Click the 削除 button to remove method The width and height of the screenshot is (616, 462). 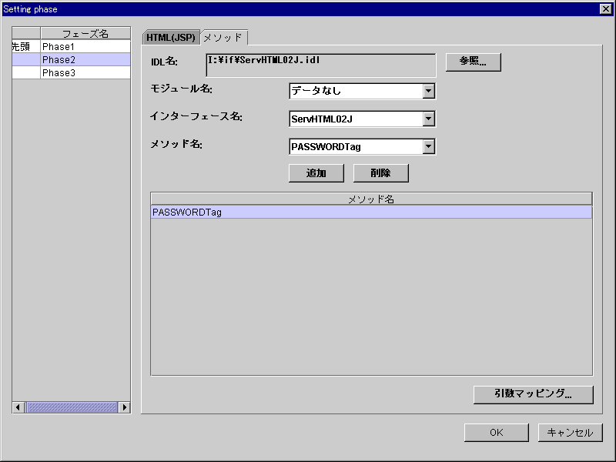click(x=380, y=172)
